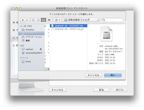144x110 pixels.
Task: Select デスクトップ in the sidebar
Action: tap(32, 33)
